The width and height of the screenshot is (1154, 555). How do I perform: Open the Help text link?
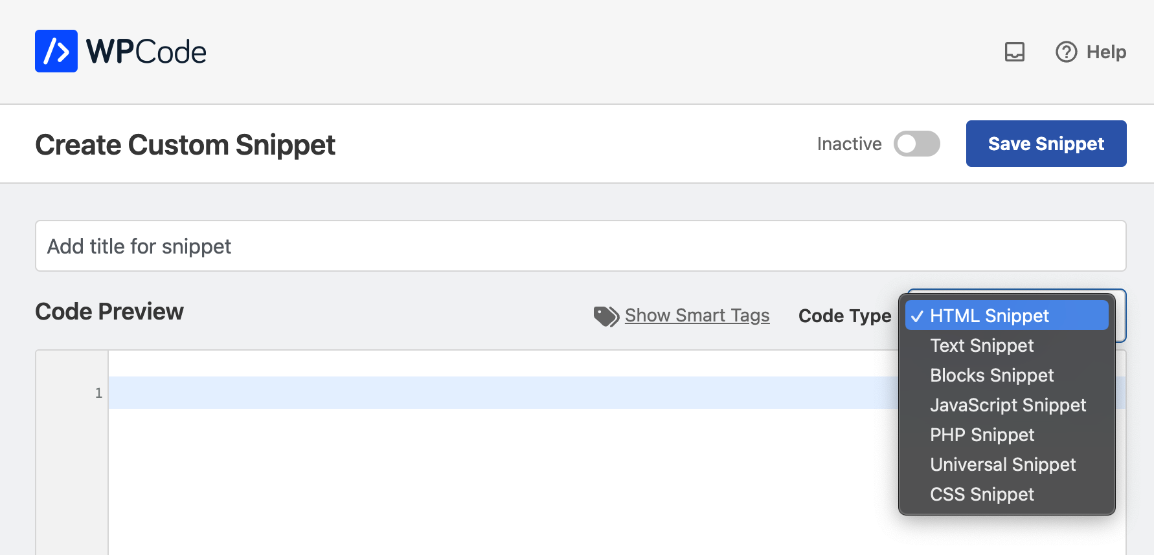click(1106, 52)
